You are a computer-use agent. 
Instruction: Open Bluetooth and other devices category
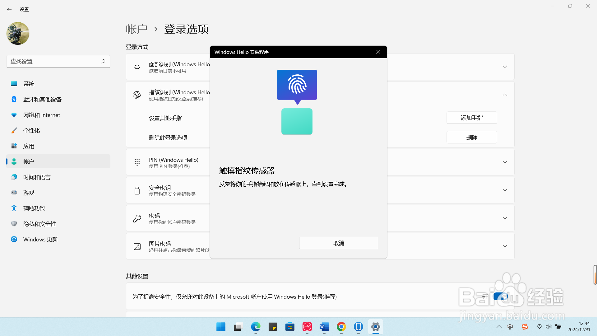click(x=58, y=99)
